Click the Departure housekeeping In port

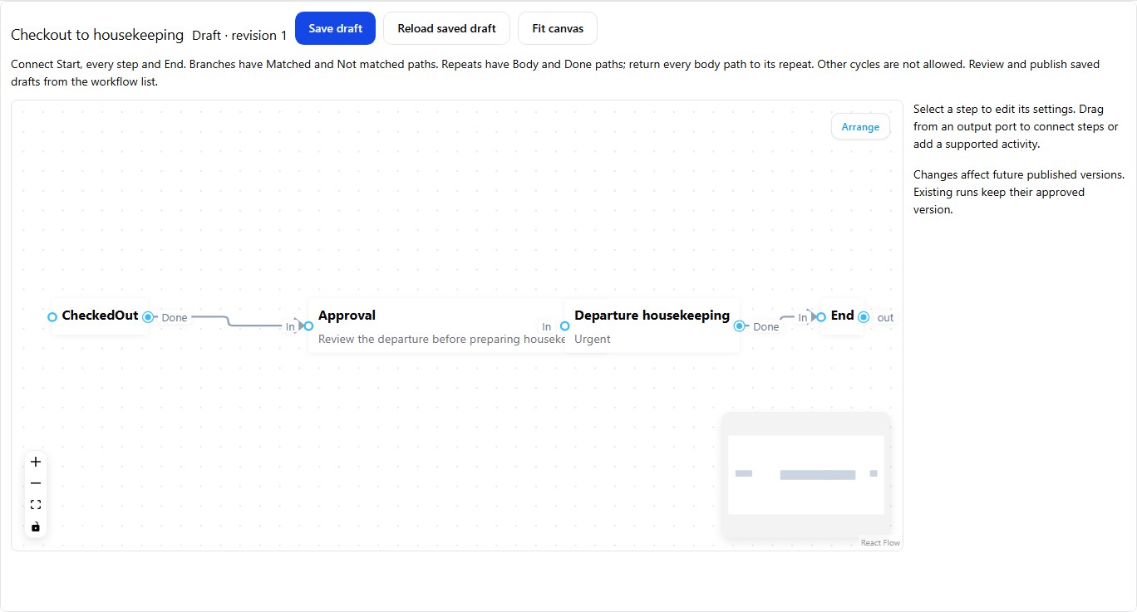coord(565,326)
